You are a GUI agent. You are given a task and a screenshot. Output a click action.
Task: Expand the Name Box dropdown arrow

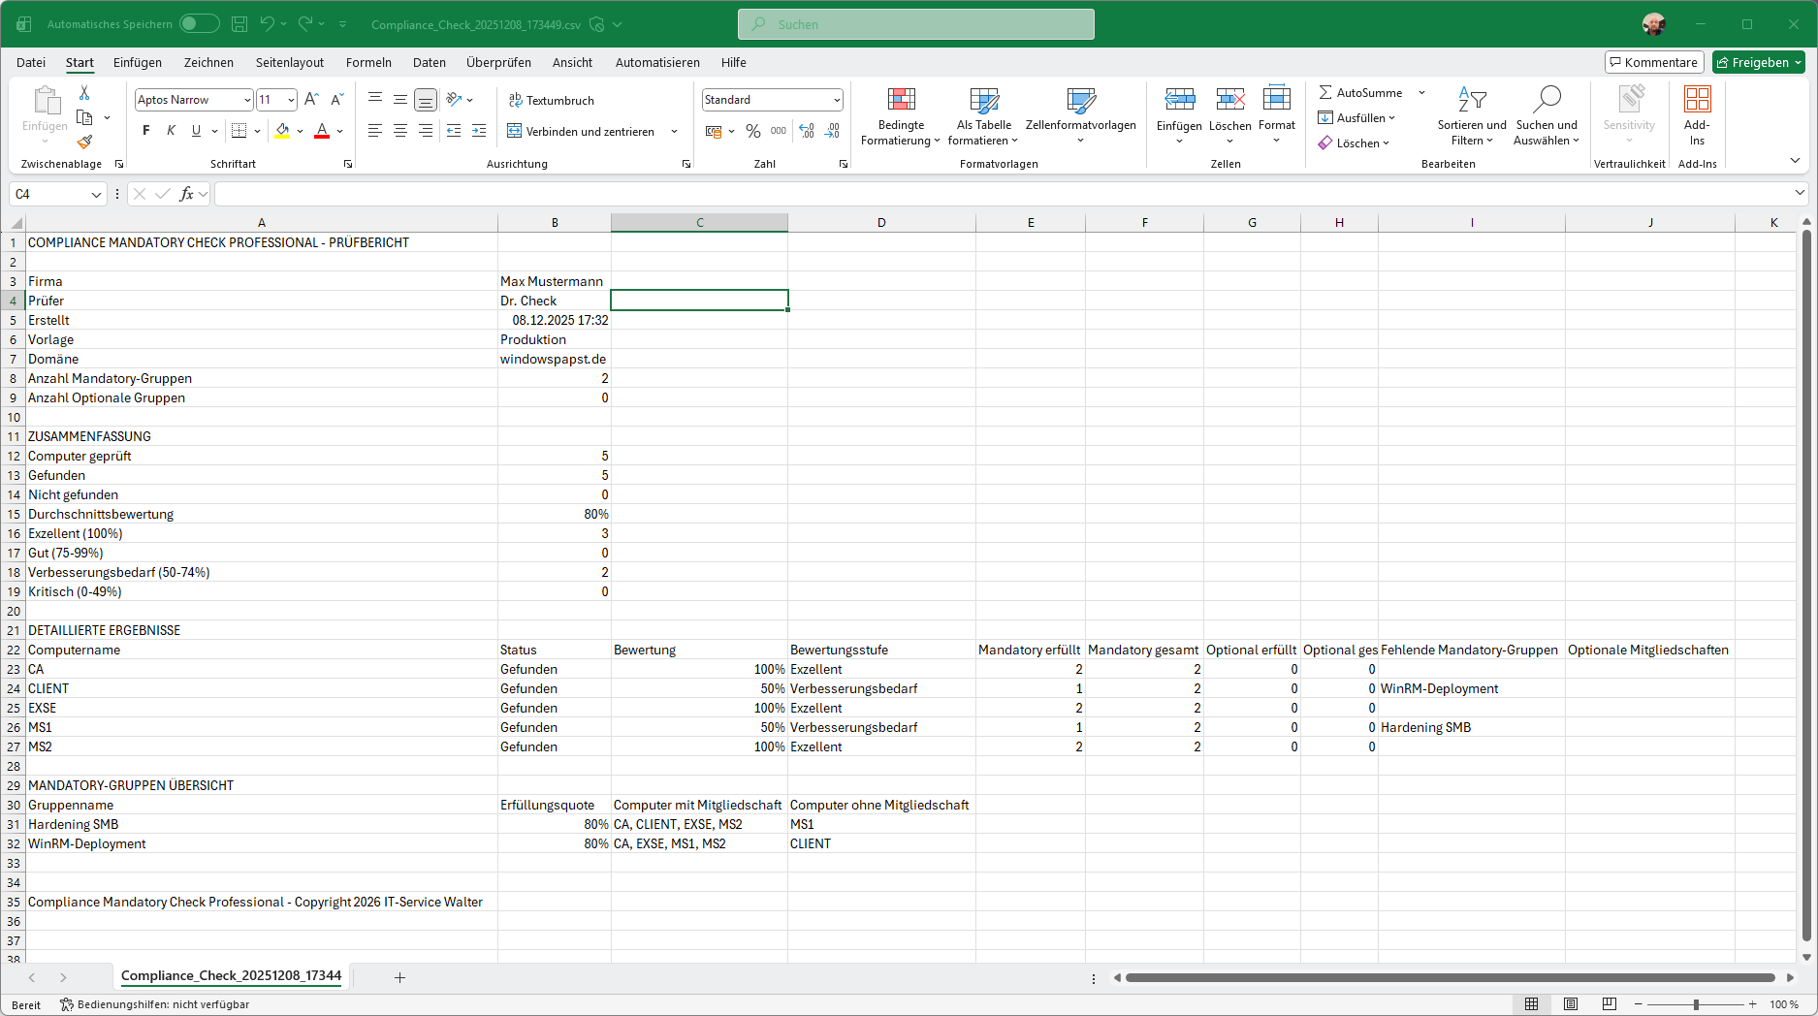96,195
